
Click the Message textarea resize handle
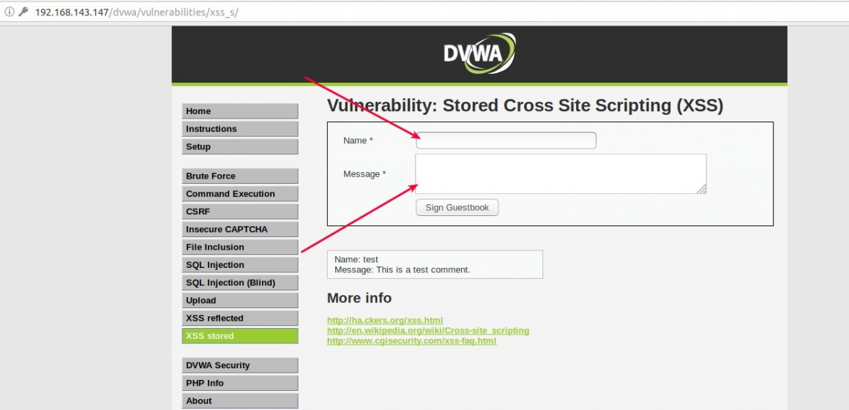pyautogui.click(x=702, y=189)
